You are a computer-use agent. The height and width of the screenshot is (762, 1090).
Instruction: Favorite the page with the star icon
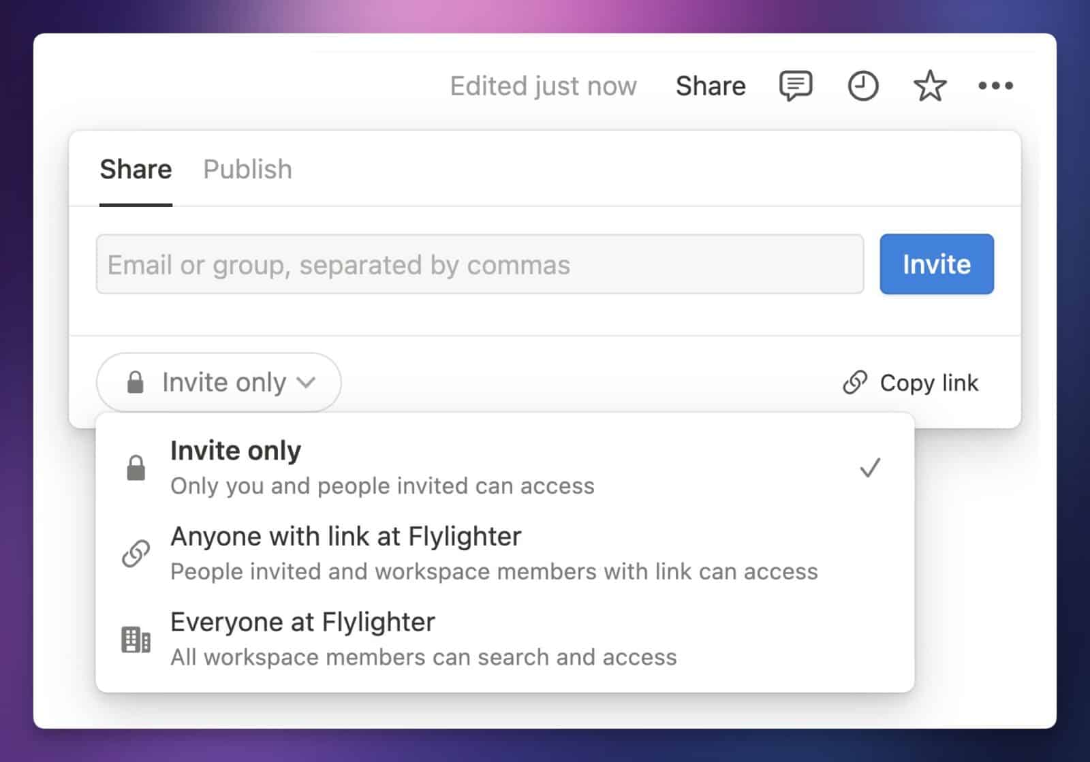pyautogui.click(x=929, y=86)
